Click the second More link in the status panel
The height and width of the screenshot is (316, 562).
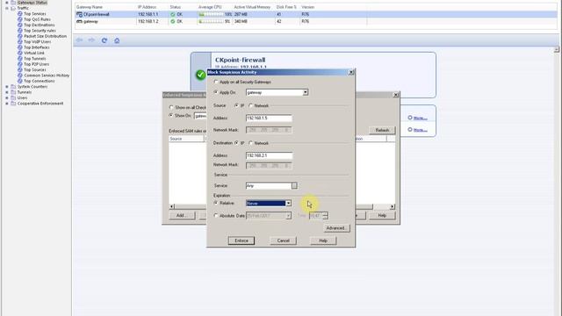point(420,130)
